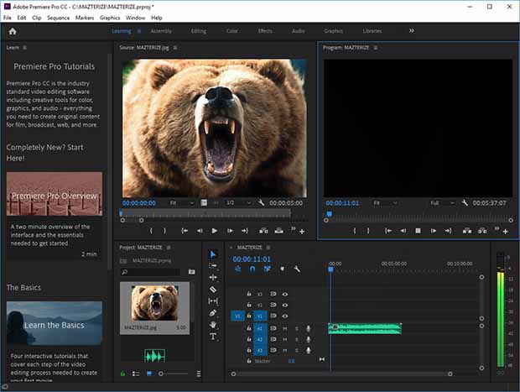Enable voice-over record on track A1
The image size is (520, 392).
coord(309,328)
